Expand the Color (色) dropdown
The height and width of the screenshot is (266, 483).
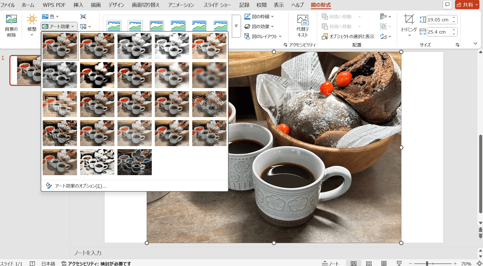tap(51, 17)
